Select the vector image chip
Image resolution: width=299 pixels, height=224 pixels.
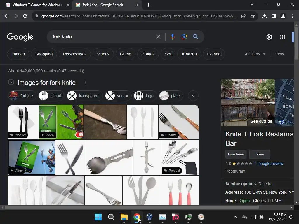click(x=118, y=96)
